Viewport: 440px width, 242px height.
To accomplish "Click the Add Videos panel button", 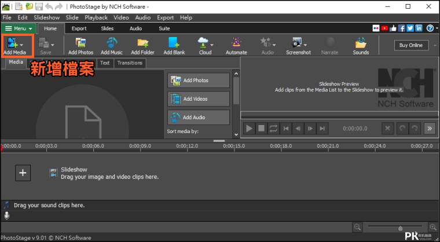I will 199,99.
